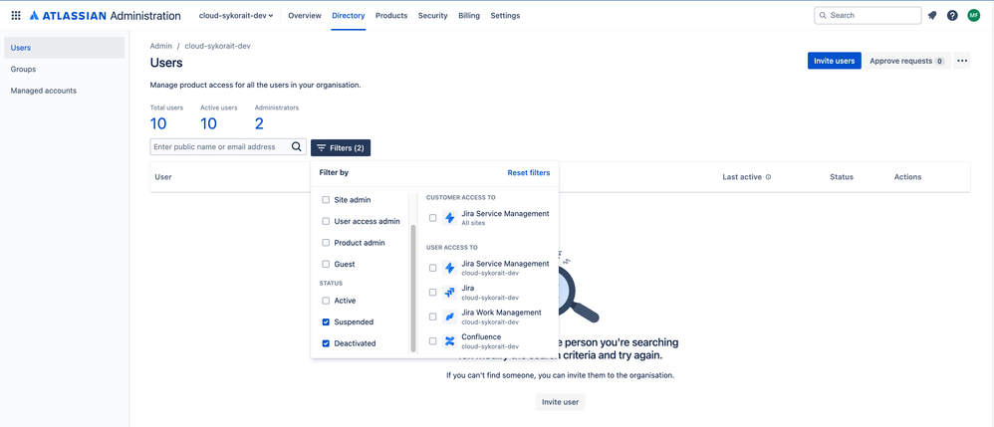
Task: Click the Atlassian Administration logo
Action: click(x=105, y=15)
